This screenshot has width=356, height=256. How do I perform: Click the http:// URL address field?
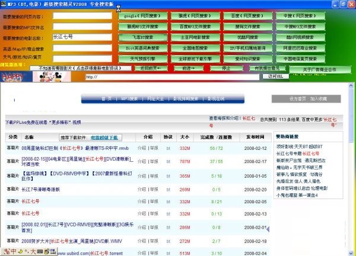(172, 77)
